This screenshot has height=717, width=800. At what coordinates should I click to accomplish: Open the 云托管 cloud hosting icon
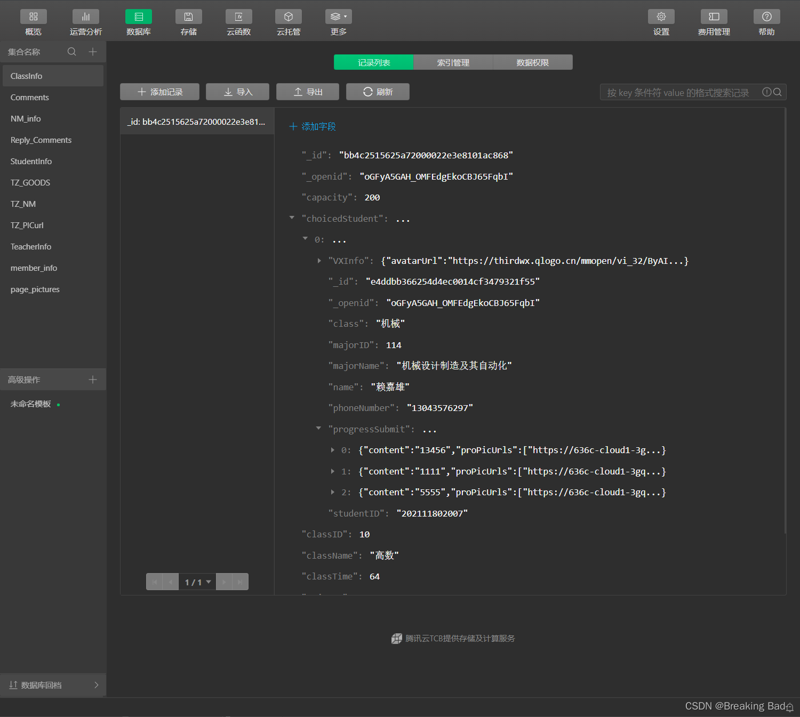(x=289, y=17)
